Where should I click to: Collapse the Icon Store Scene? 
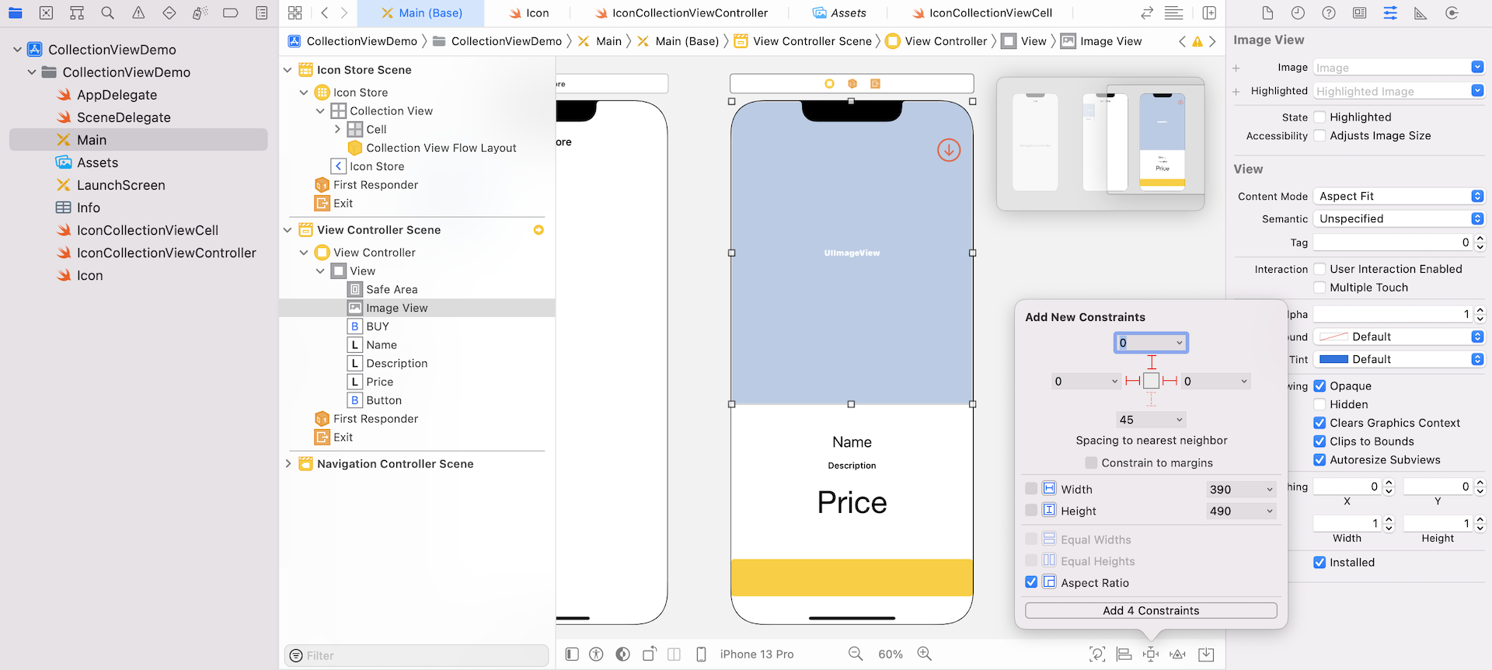288,70
